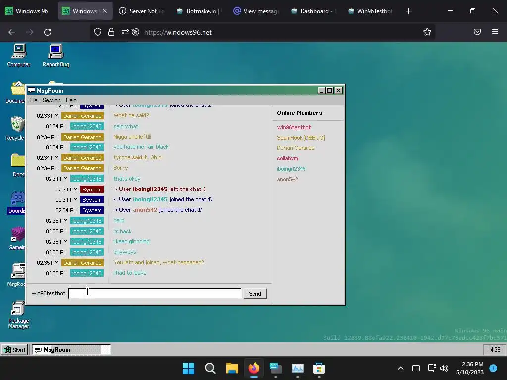Open the Firefox application menu
The height and width of the screenshot is (380, 507).
pos(495,32)
